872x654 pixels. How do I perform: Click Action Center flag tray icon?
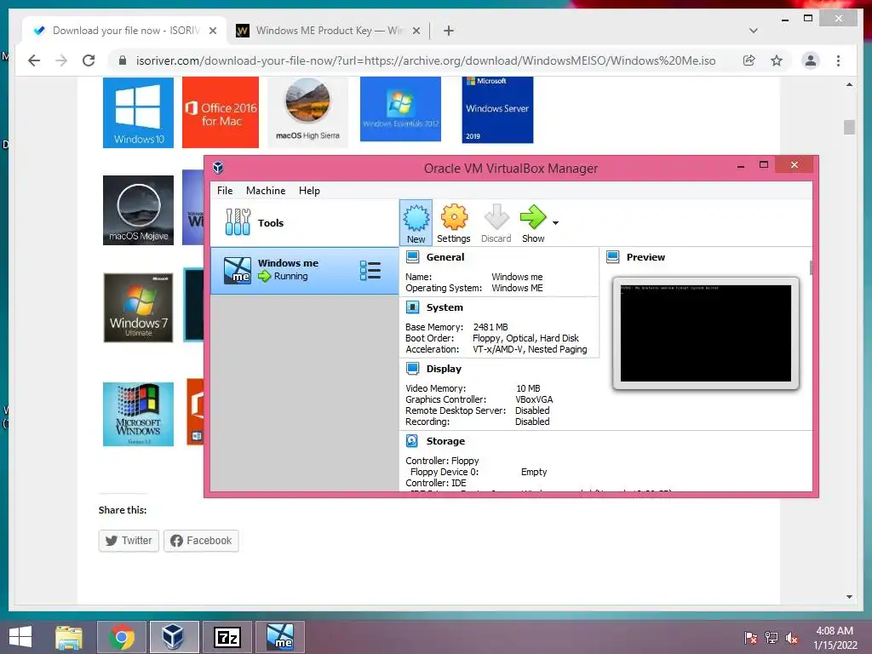[750, 637]
